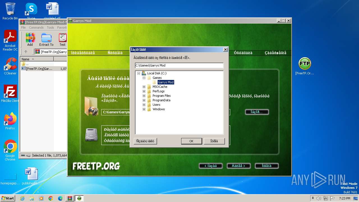Open the Tools menu in WinRAR
The width and height of the screenshot is (359, 202).
click(x=50, y=27)
